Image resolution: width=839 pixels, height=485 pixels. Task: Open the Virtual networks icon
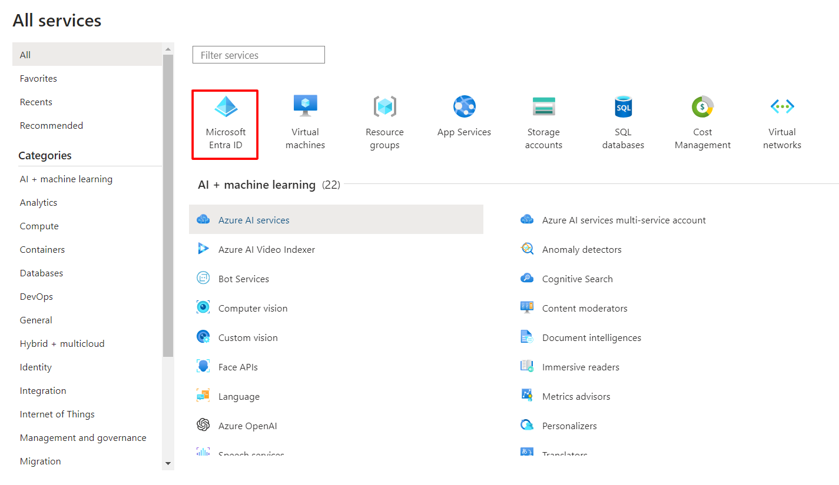782,106
